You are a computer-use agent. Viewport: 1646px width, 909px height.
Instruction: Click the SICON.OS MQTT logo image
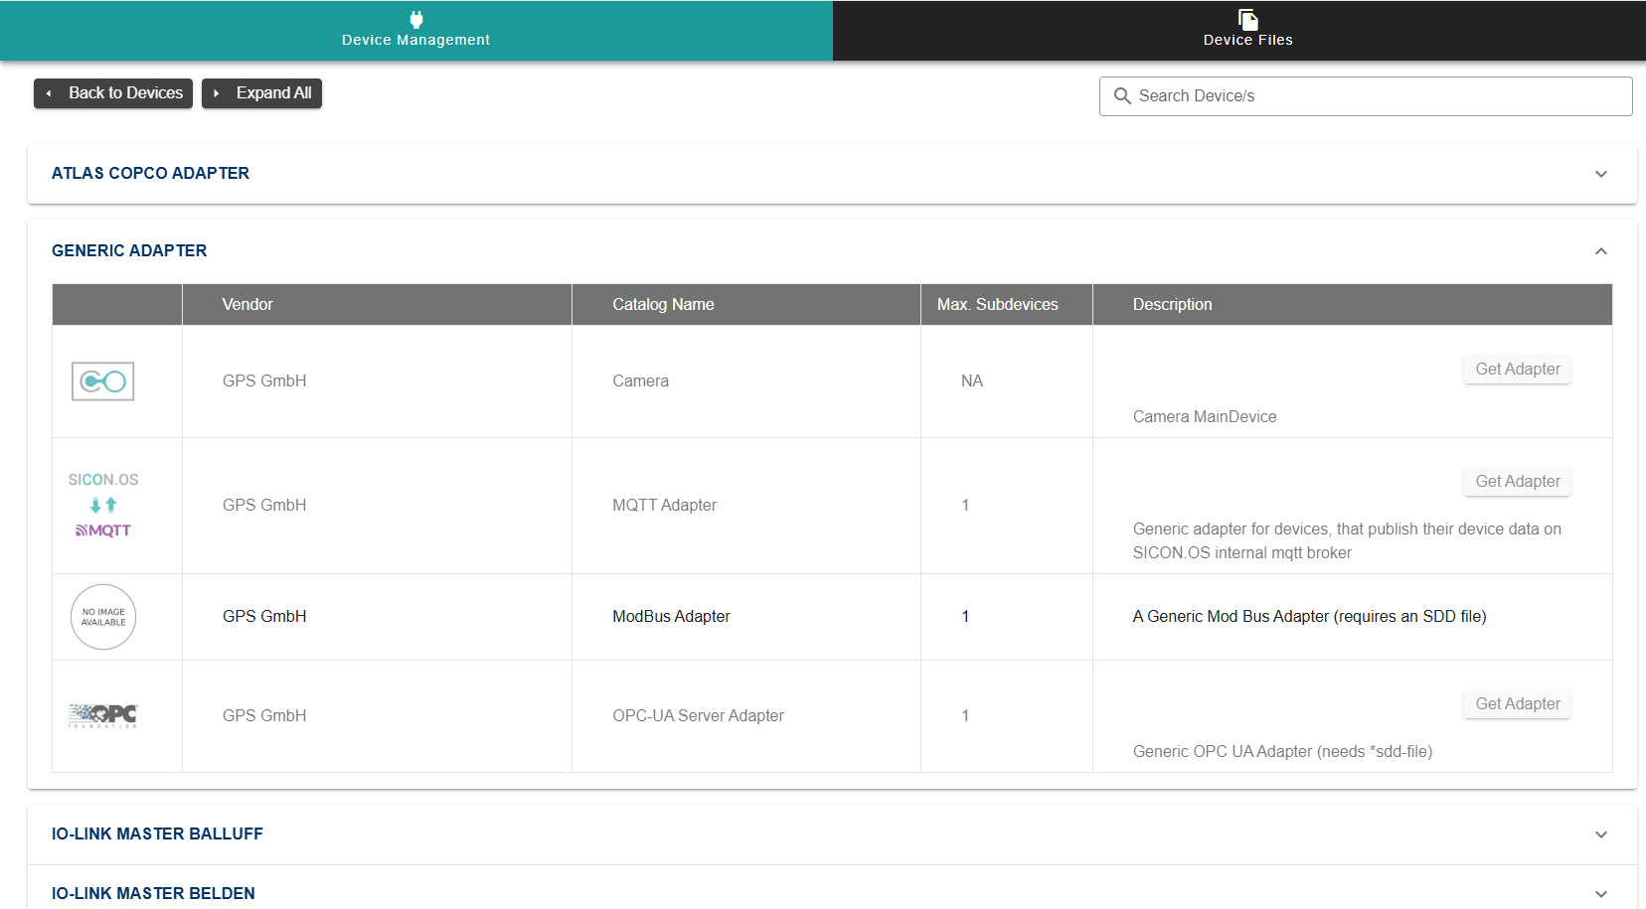tap(103, 505)
